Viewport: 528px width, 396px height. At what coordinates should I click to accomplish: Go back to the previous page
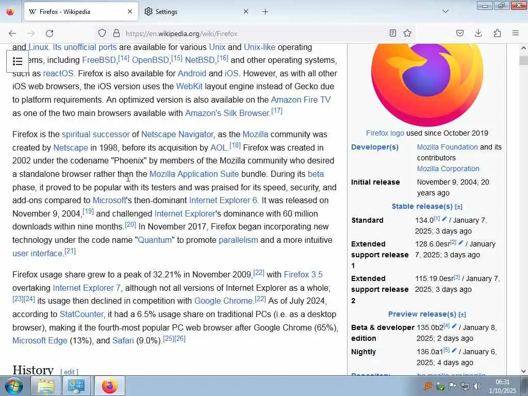coord(12,34)
